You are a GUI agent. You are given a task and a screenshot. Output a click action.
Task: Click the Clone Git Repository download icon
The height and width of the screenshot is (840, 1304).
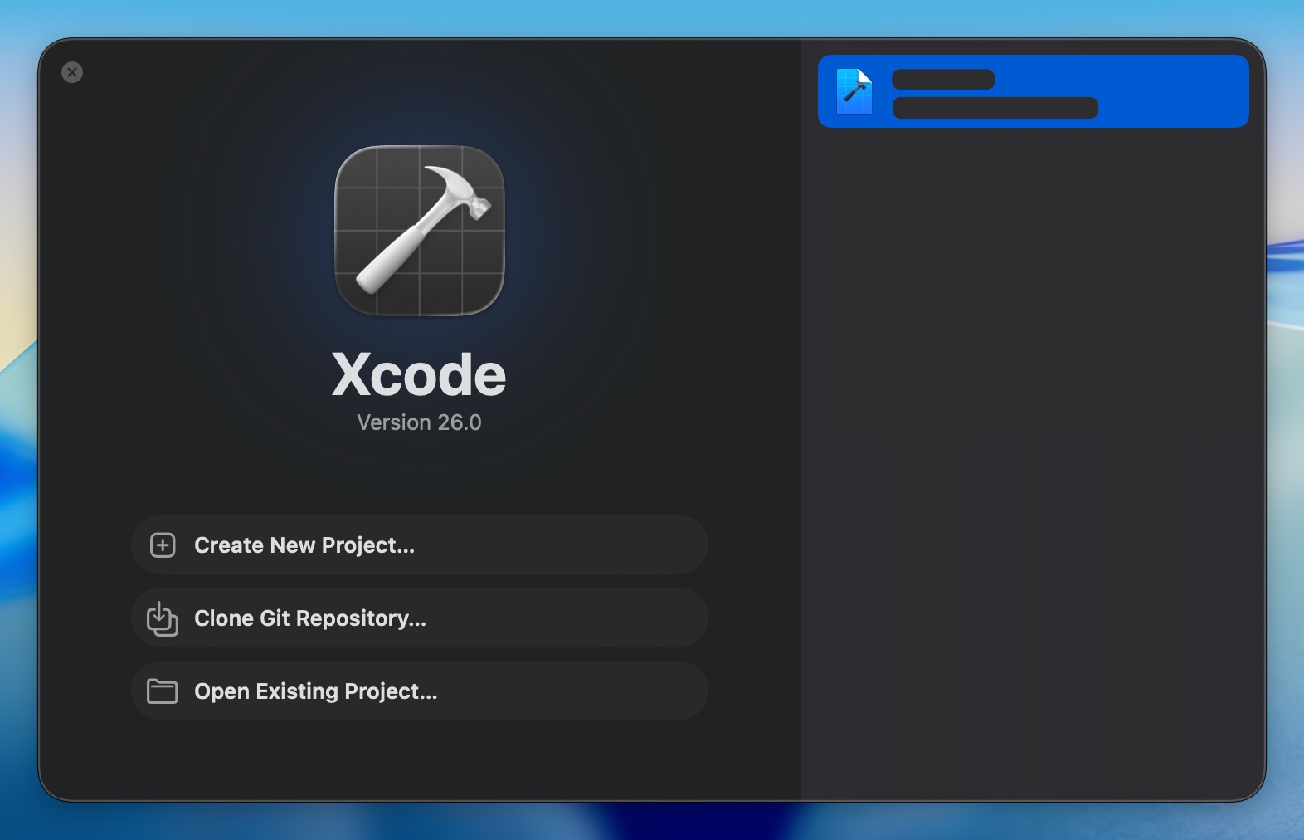[x=163, y=619]
